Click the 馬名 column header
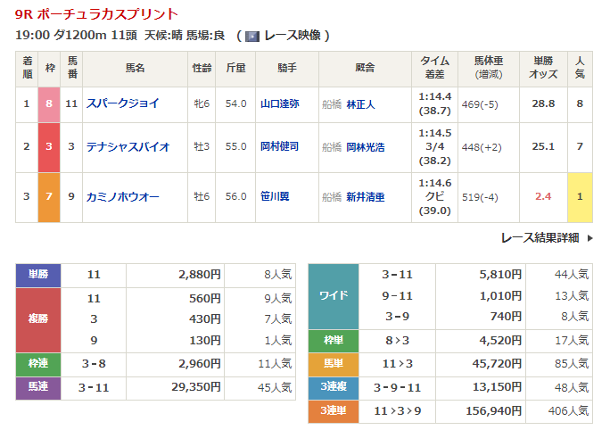The width and height of the screenshot is (610, 430). (x=135, y=67)
